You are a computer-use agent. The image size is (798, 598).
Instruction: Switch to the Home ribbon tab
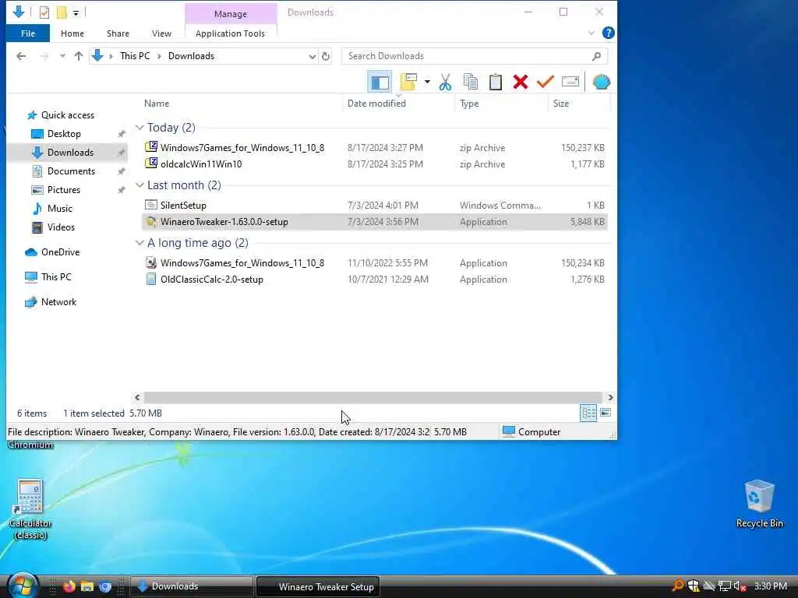(72, 33)
